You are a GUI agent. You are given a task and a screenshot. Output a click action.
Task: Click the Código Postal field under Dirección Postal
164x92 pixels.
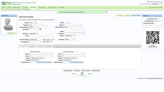[66, 62]
